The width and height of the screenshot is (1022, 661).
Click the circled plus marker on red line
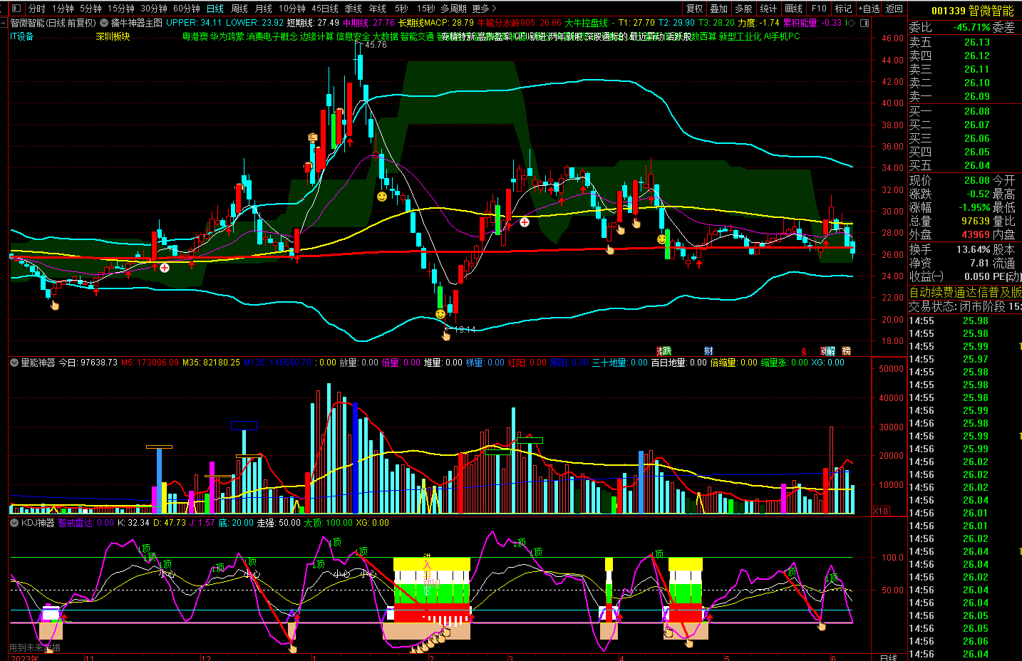(x=165, y=268)
